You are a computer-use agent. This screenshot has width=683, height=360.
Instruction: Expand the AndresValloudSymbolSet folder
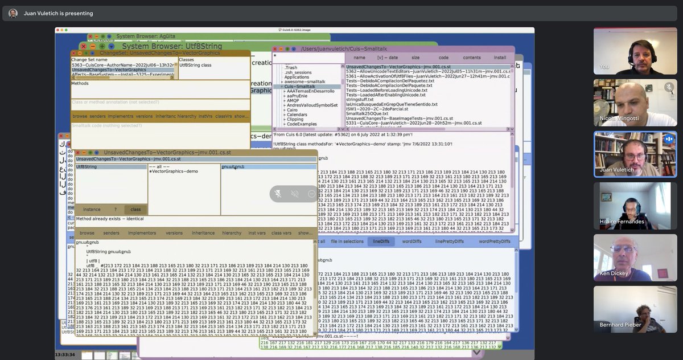tap(284, 105)
